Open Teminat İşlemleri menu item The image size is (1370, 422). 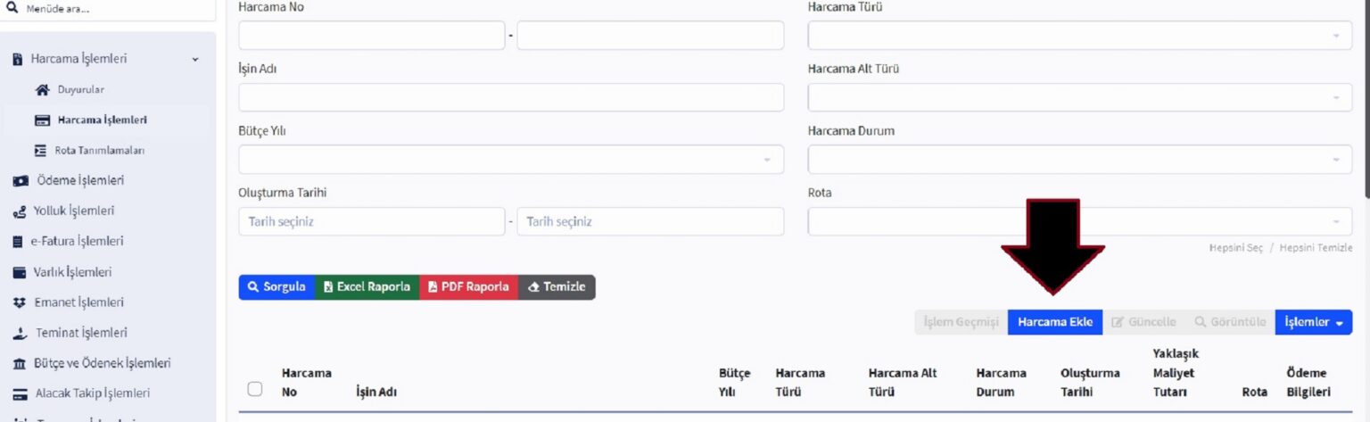pyautogui.click(x=81, y=333)
